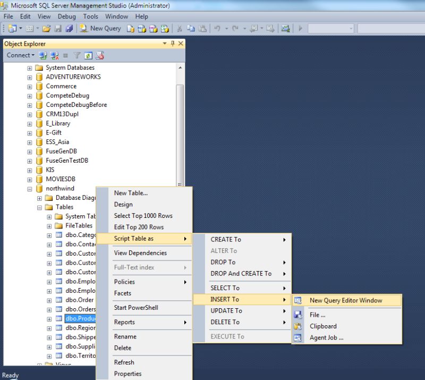Expand the System Databases node

tap(29, 67)
